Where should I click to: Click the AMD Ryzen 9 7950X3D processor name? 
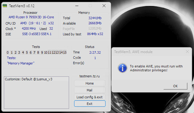point(31,17)
